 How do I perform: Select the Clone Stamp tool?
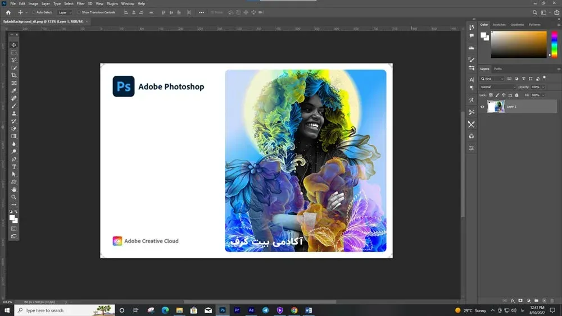[x=13, y=113]
